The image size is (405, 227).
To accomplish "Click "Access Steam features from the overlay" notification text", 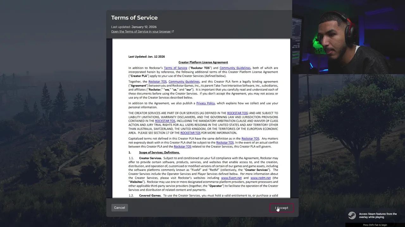I will [378, 215].
